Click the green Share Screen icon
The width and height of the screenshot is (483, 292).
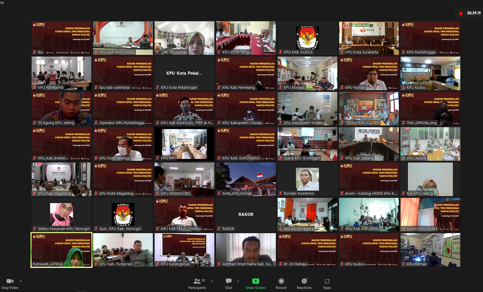point(255,281)
